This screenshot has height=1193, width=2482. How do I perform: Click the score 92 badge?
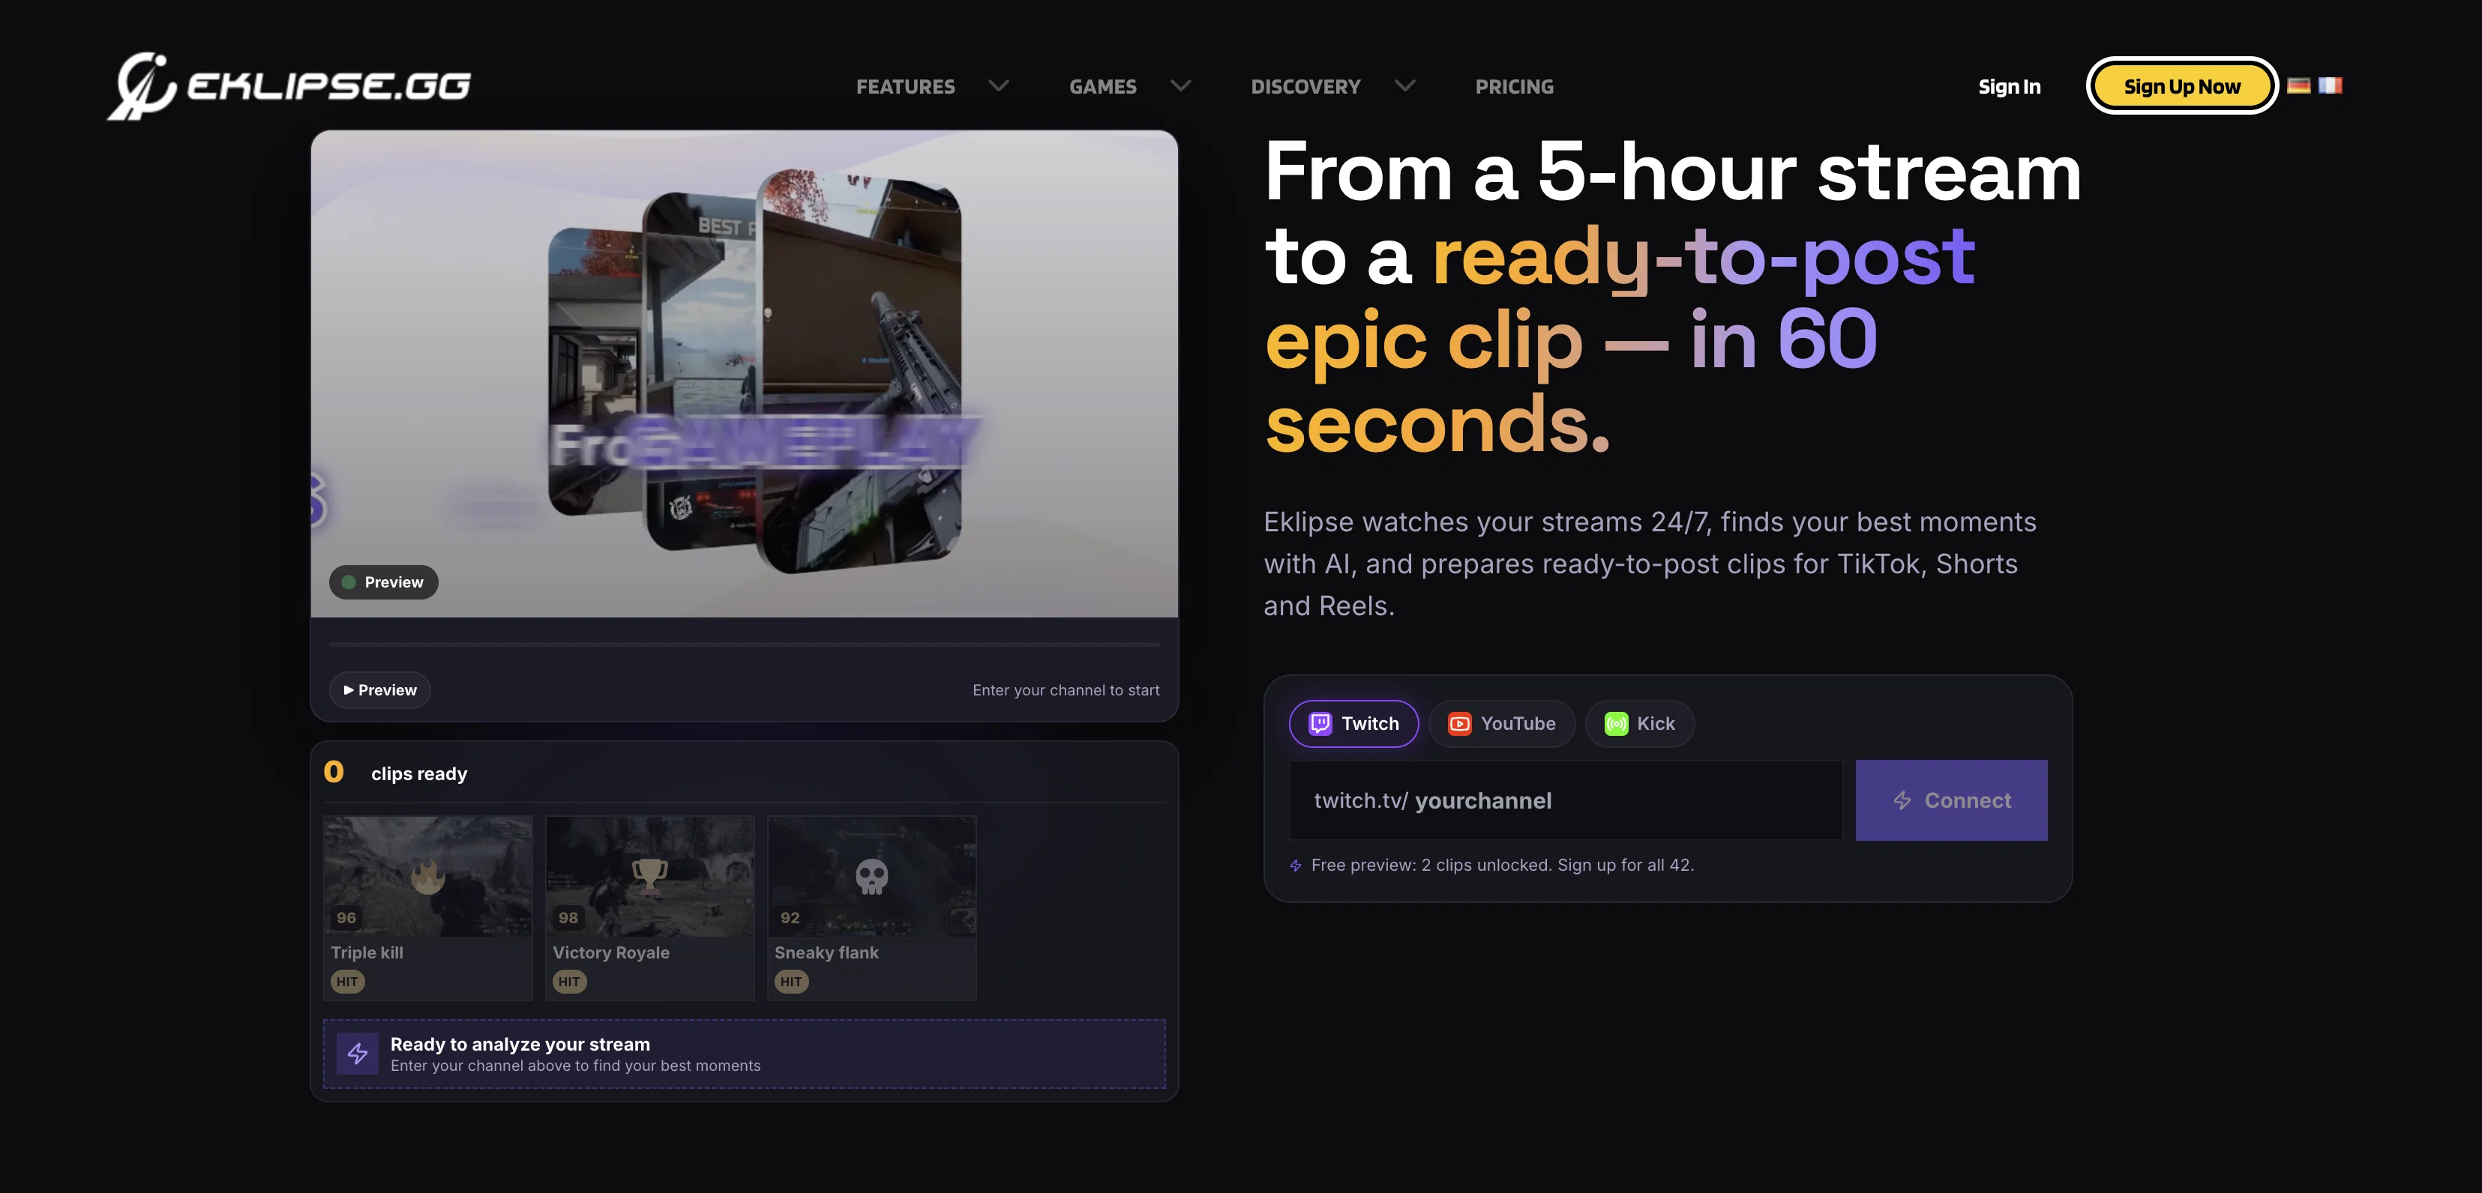(x=790, y=918)
